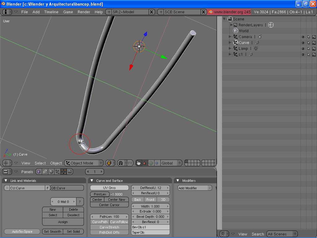Toggle the UV Orco button
The height and width of the screenshot is (238, 317).
[x=109, y=188]
